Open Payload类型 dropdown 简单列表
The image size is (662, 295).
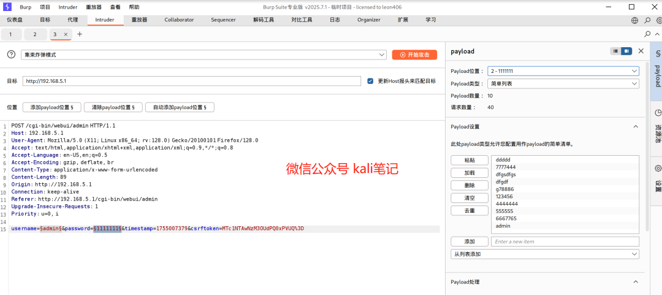pos(563,83)
